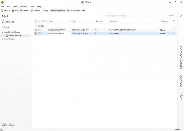Mark Call Gareth task as completed
Image resolution: width=184 pixels, height=131 pixels.
pos(39,34)
